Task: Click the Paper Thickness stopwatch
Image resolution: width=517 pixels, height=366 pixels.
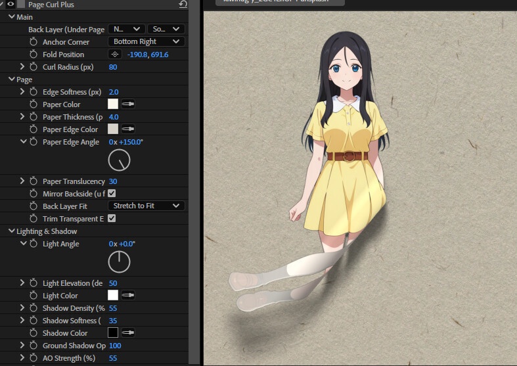Action: click(x=34, y=117)
